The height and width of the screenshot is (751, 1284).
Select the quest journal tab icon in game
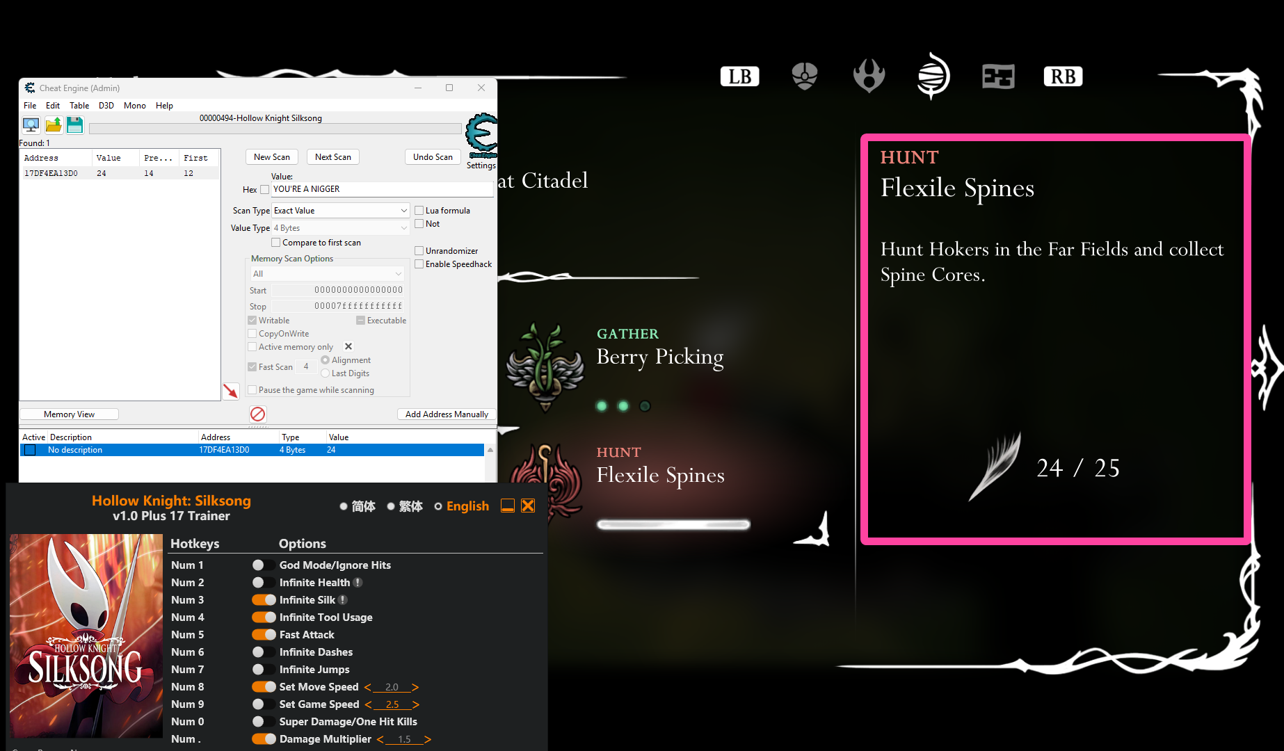[x=933, y=76]
